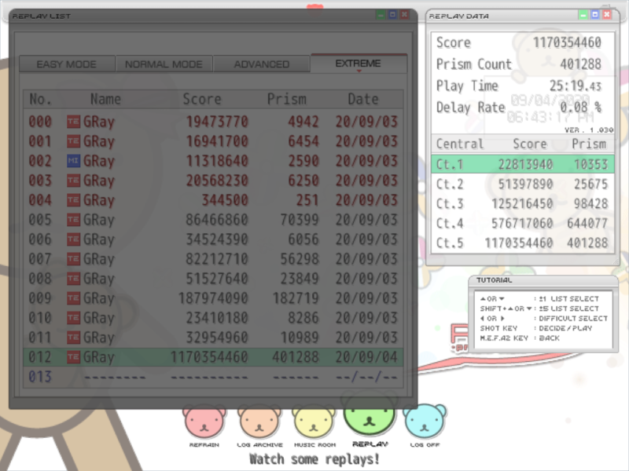Click the Ct.4 row with score 576717060
The height and width of the screenshot is (471, 629).
pyautogui.click(x=523, y=223)
